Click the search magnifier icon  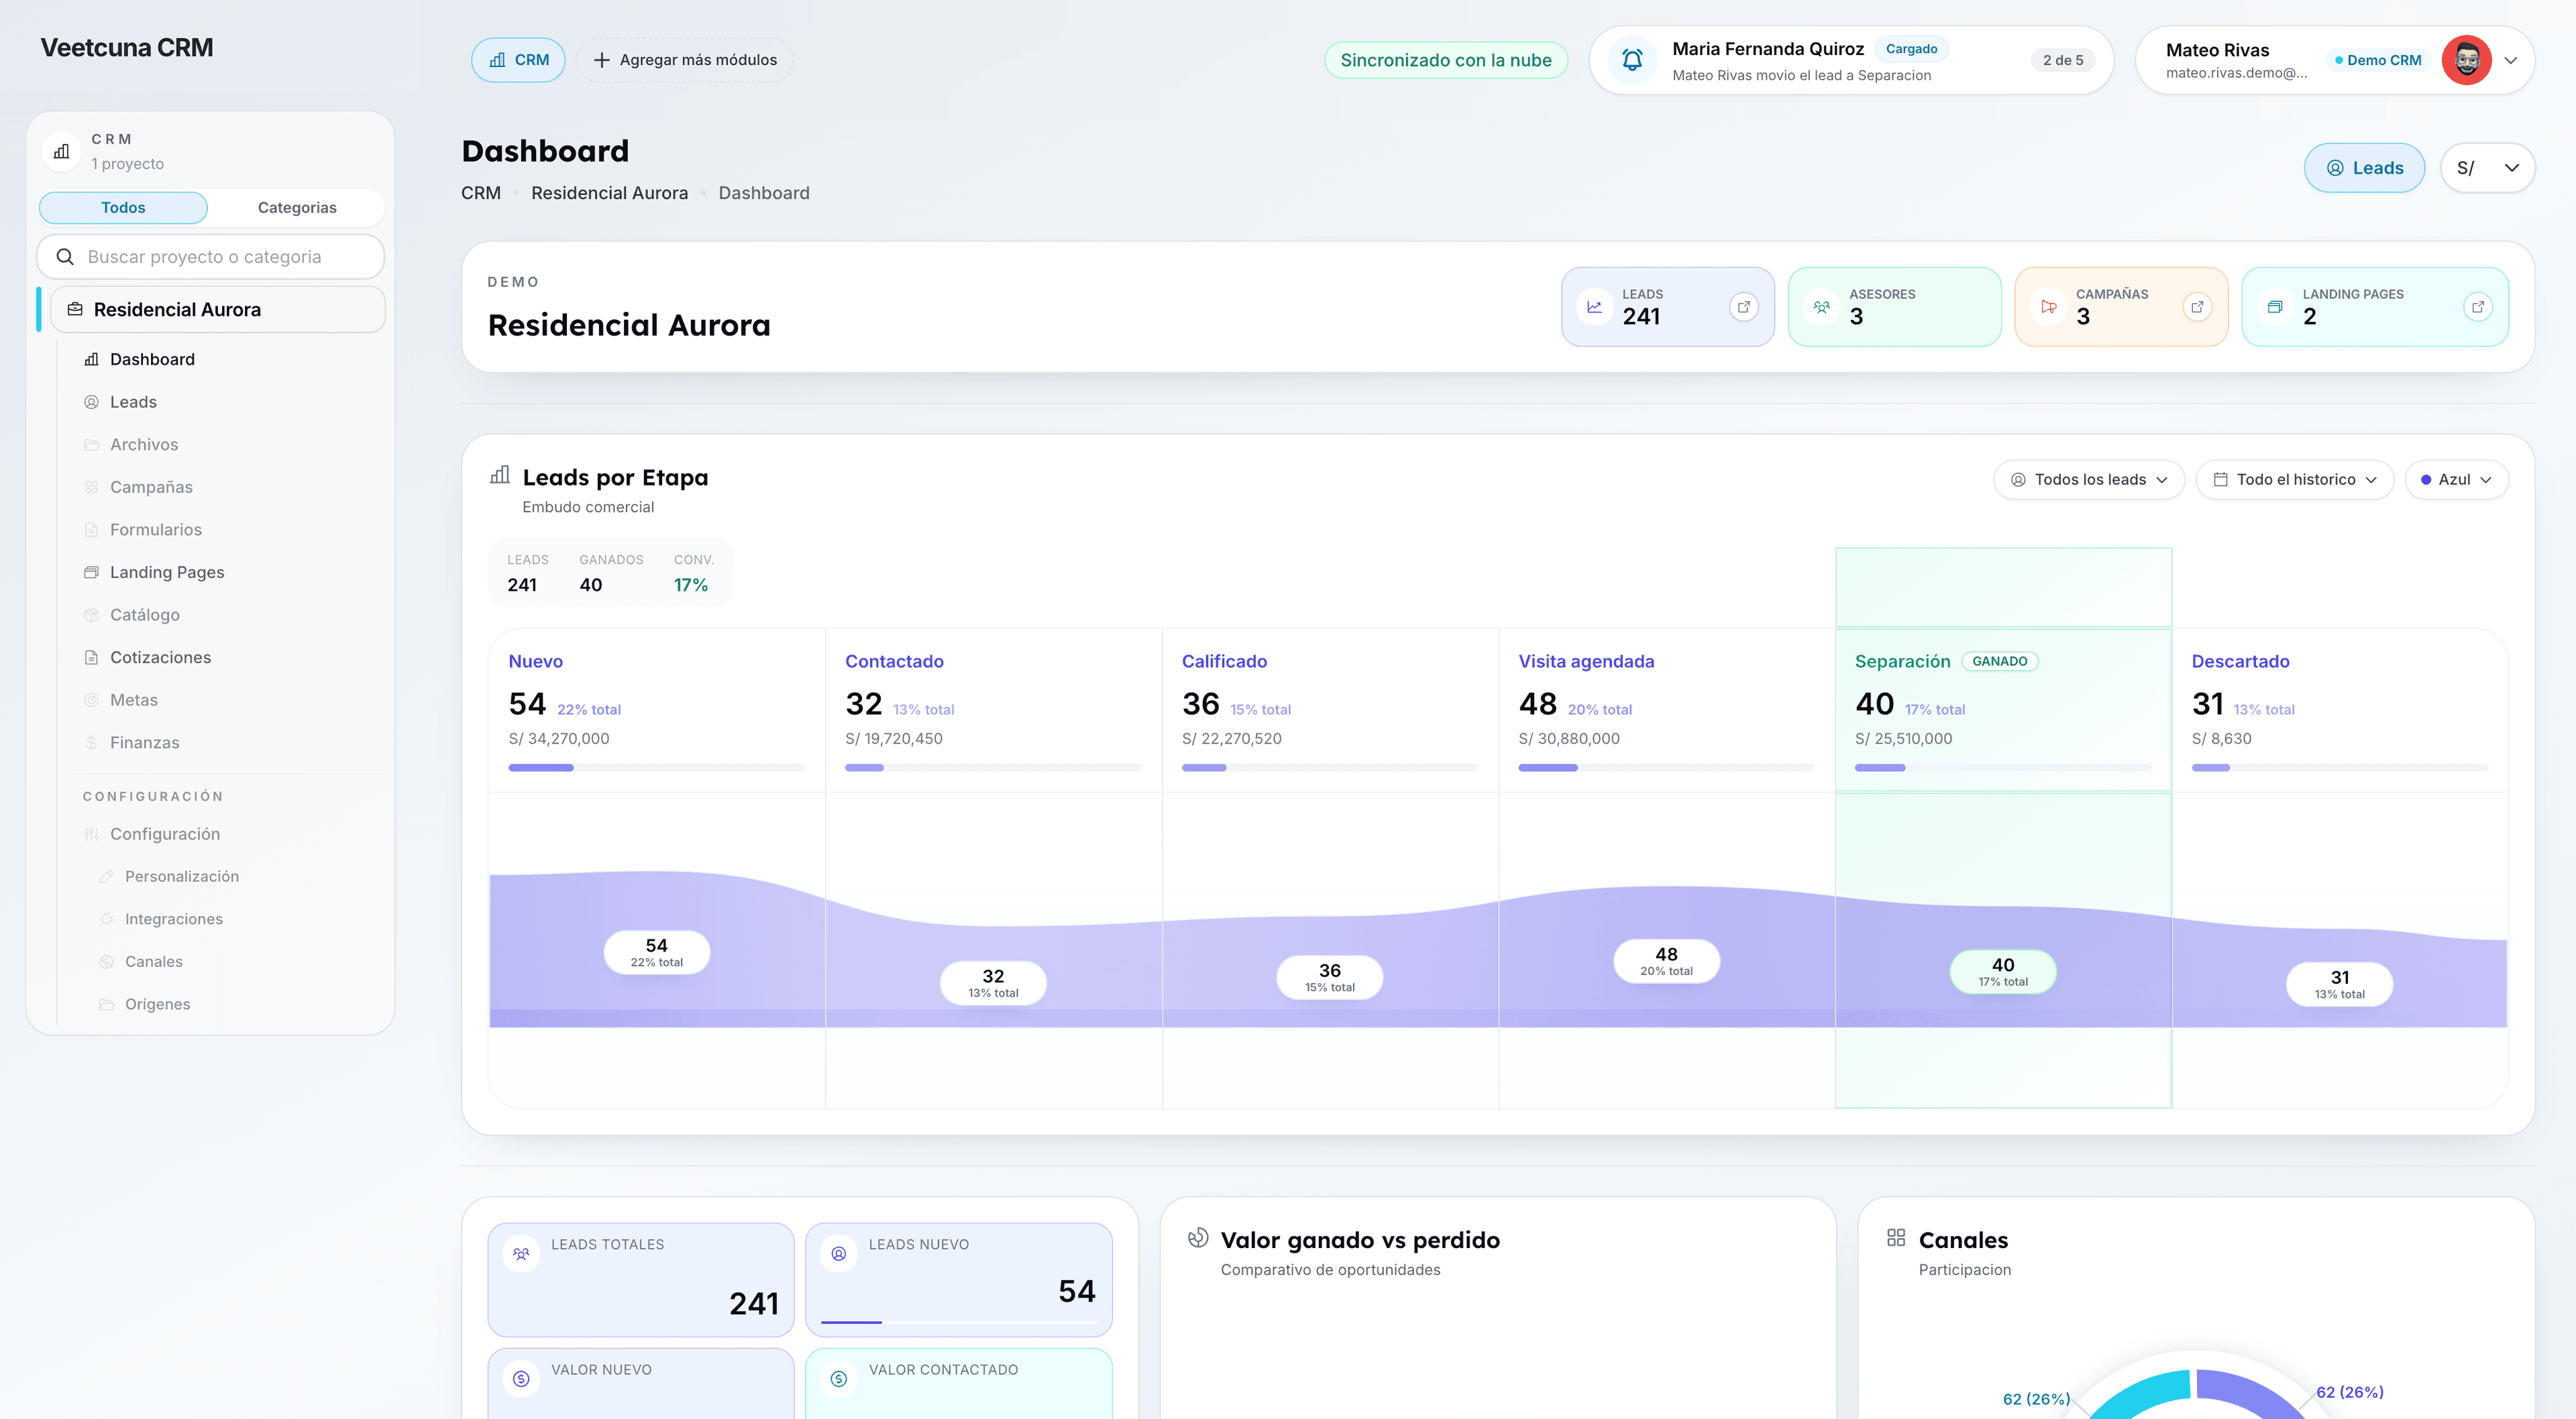(x=65, y=257)
